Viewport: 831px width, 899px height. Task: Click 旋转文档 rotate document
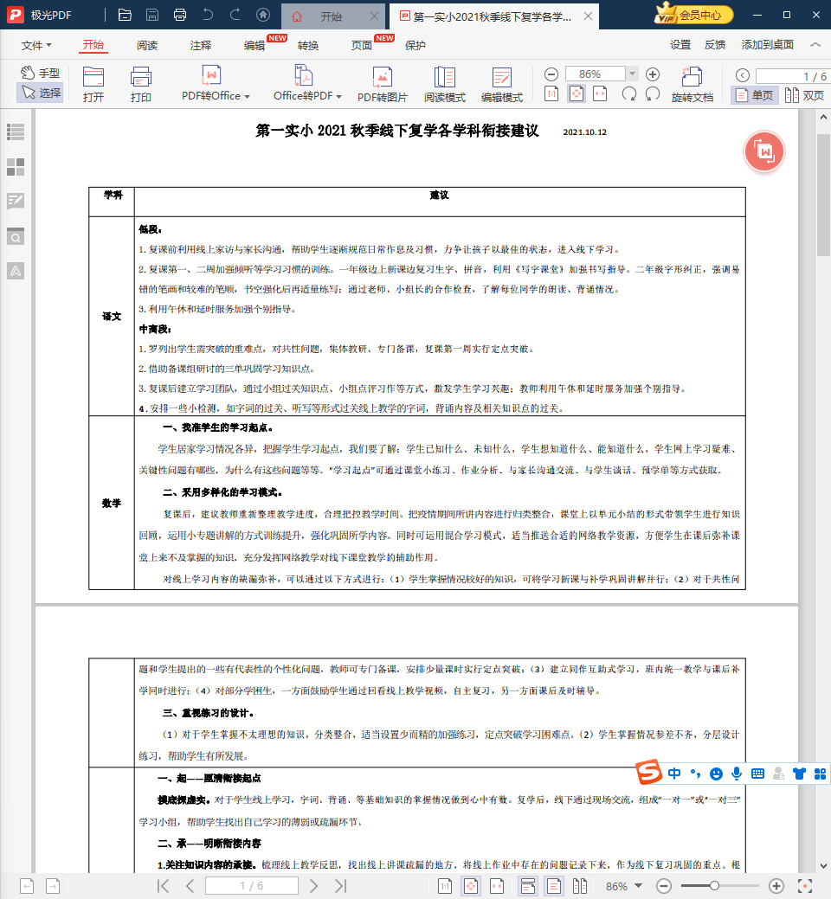pyautogui.click(x=692, y=84)
